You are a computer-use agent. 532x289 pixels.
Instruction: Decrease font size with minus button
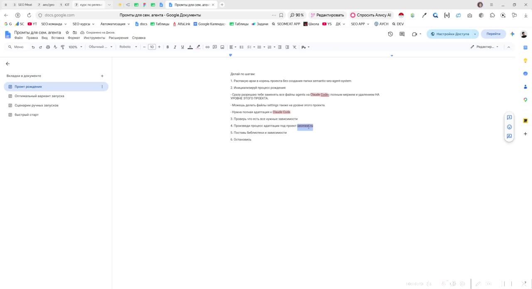point(144,47)
